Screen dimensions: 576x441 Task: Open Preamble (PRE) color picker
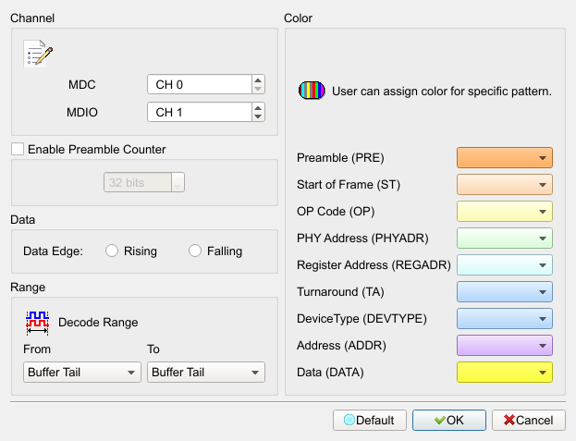coord(505,157)
